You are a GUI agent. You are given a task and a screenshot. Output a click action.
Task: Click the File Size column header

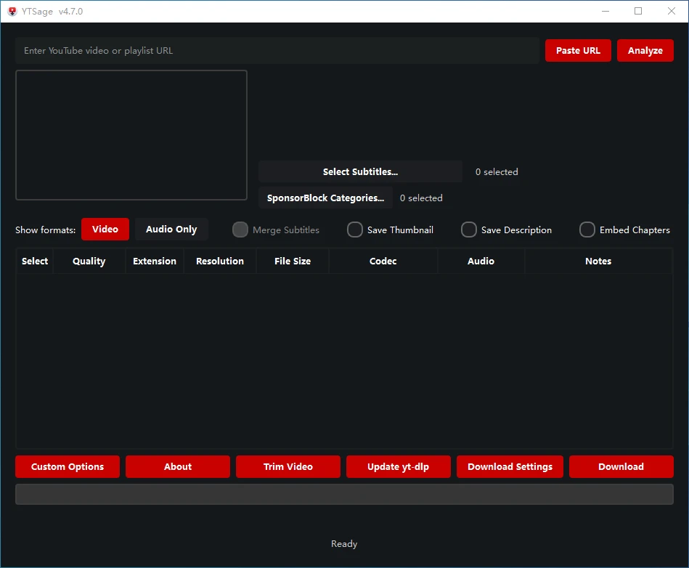[293, 261]
